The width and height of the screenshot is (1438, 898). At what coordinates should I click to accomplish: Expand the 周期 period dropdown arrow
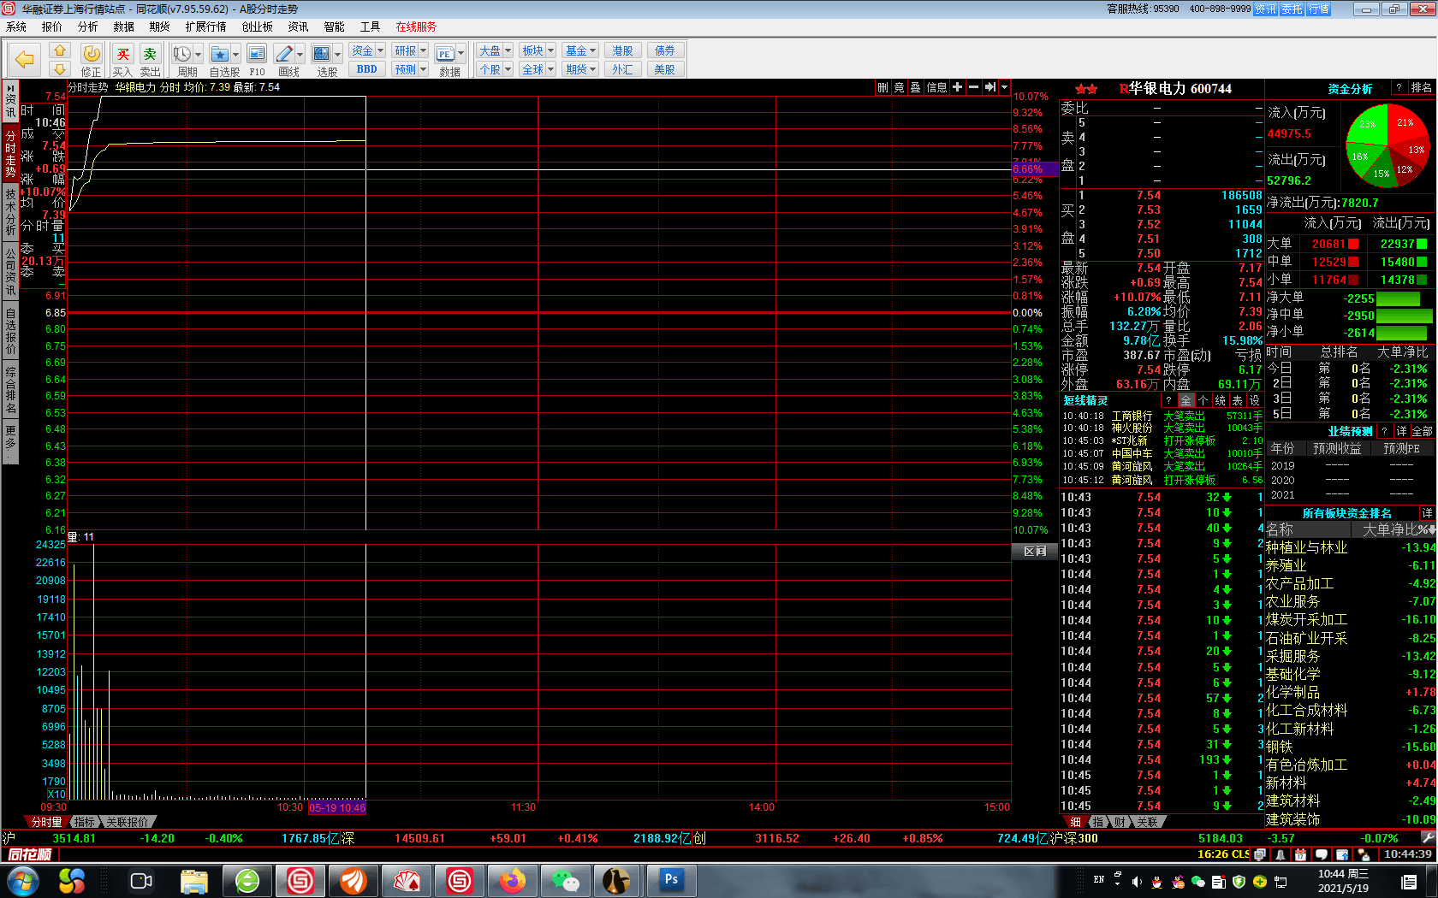coord(198,55)
